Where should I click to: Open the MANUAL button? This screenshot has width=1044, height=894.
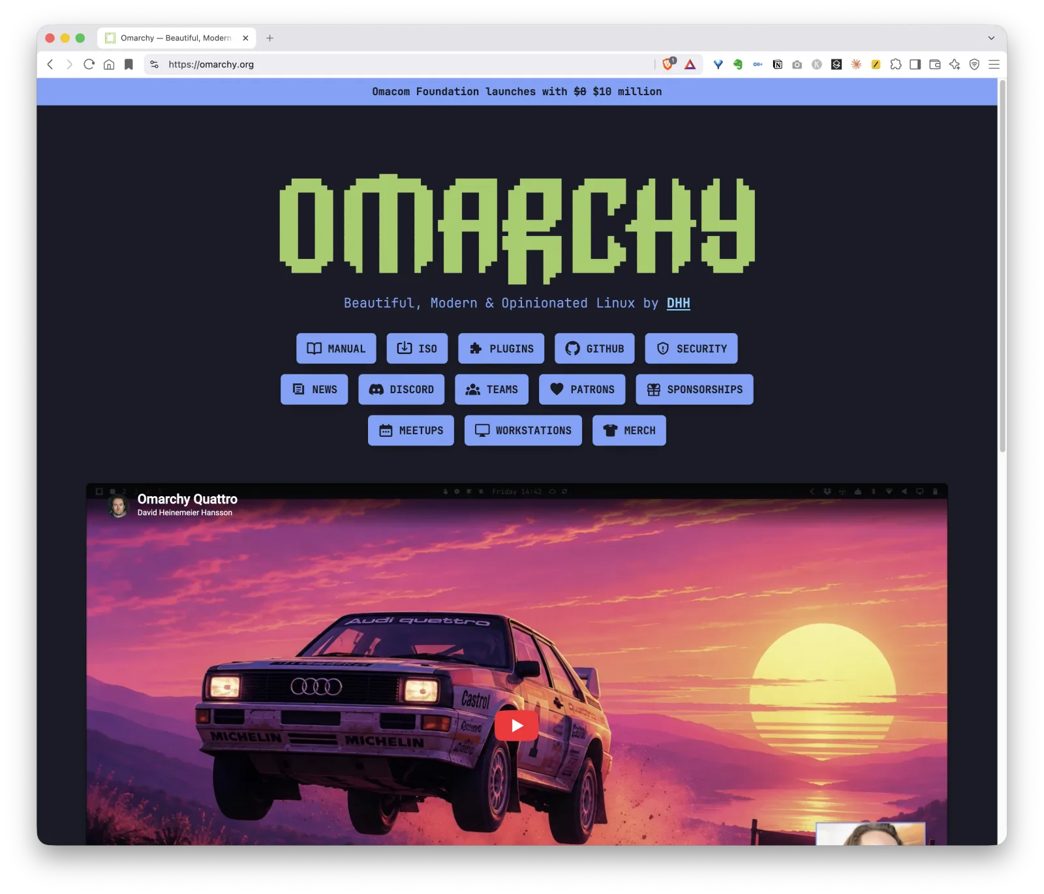pyautogui.click(x=336, y=348)
